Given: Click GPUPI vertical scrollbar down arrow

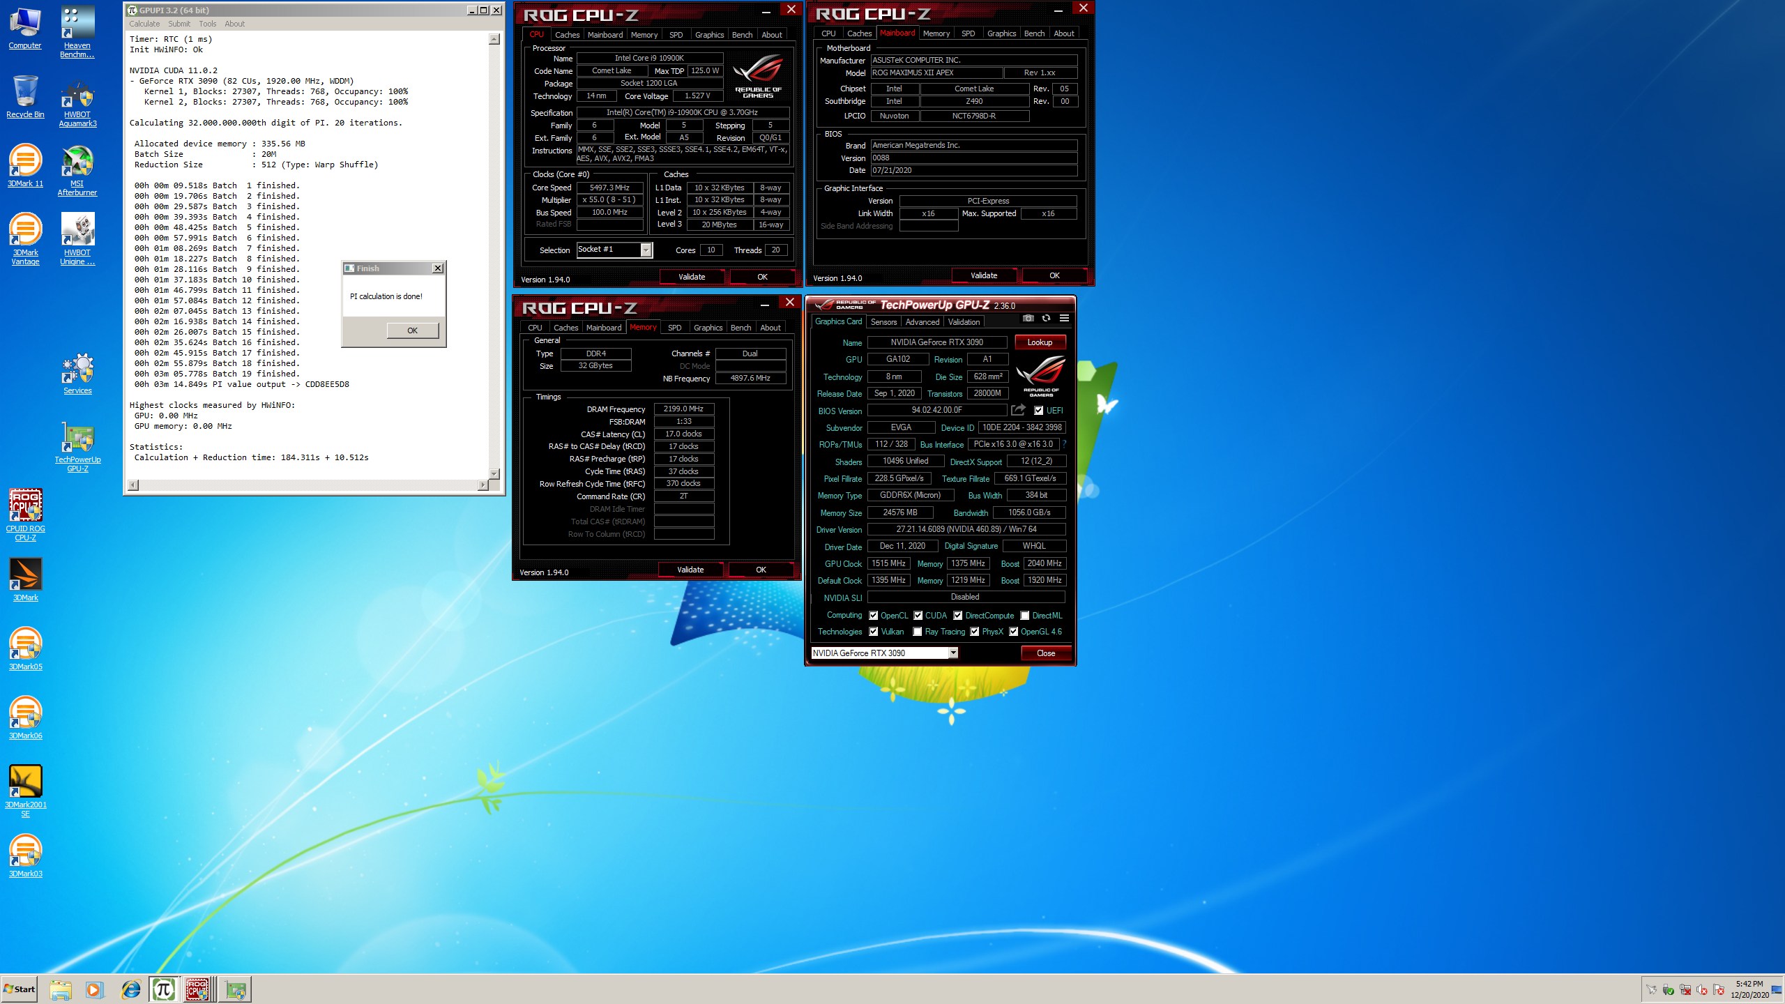Looking at the screenshot, I should pyautogui.click(x=494, y=473).
